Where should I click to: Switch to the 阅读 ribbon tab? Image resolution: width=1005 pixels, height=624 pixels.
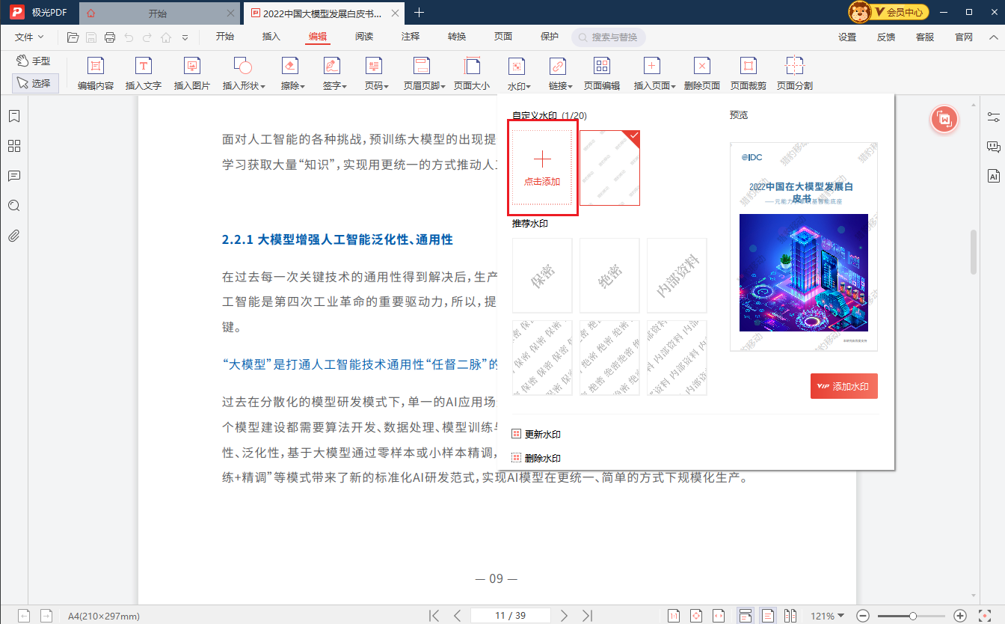364,36
